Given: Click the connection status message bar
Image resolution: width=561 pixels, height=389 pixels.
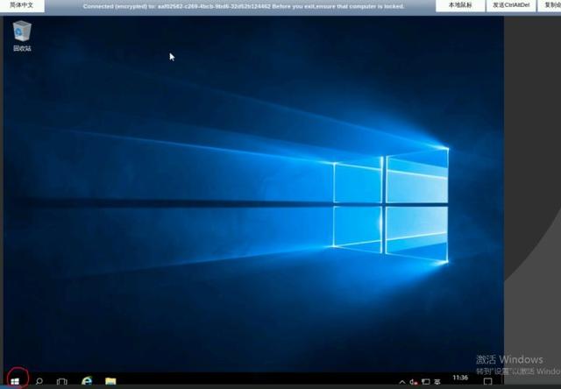Looking at the screenshot, I should pyautogui.click(x=244, y=6).
